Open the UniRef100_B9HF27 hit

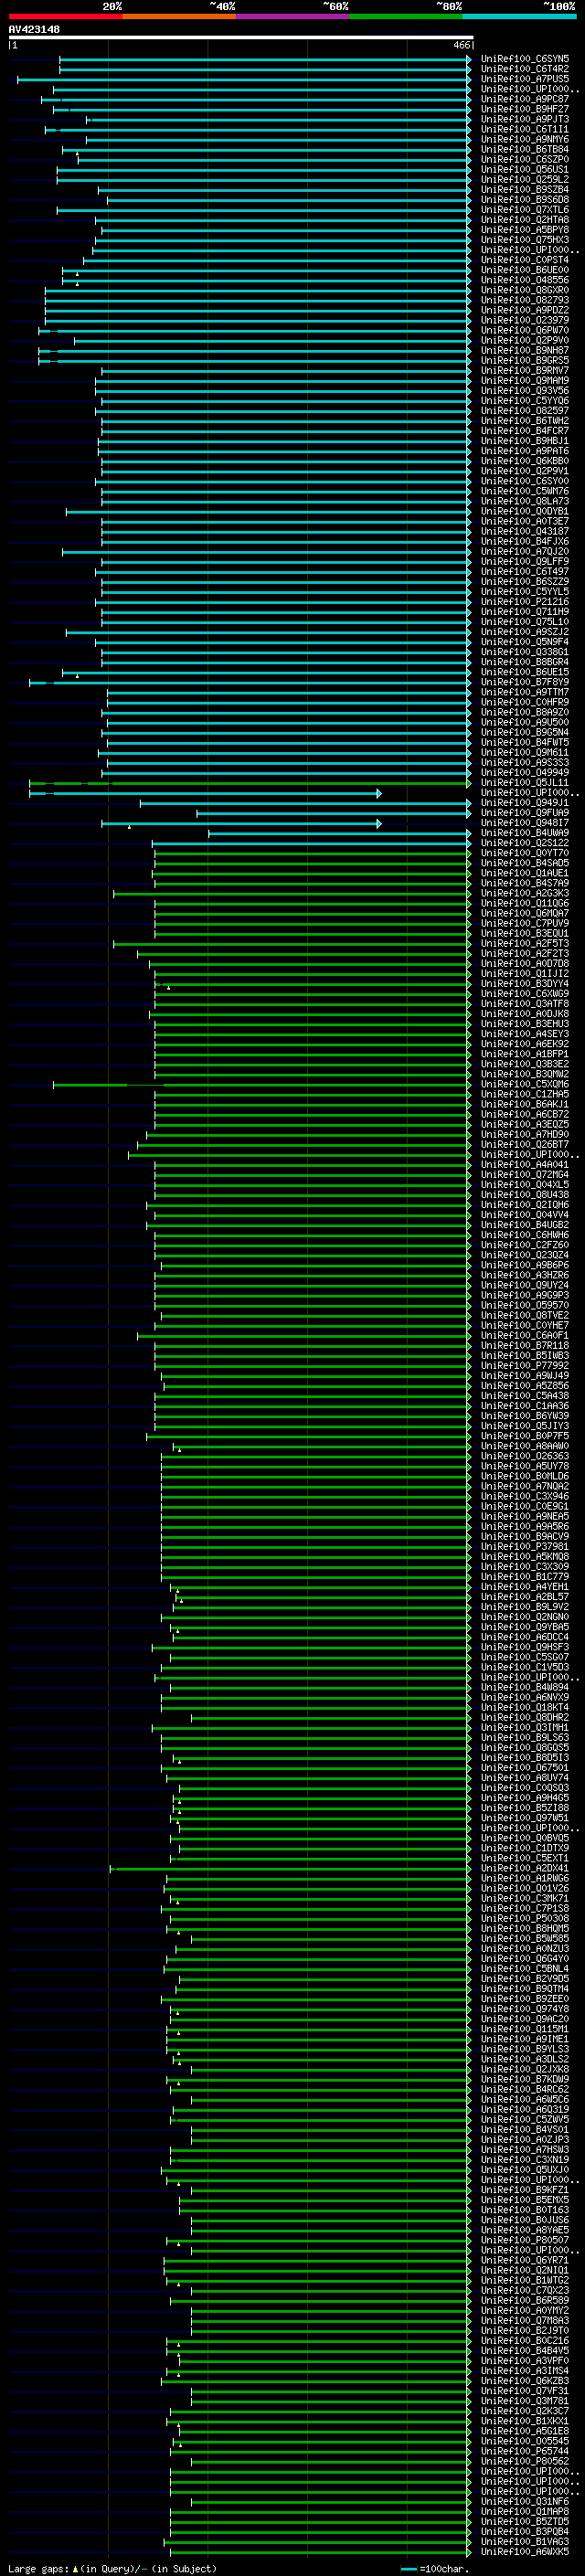tap(525, 109)
